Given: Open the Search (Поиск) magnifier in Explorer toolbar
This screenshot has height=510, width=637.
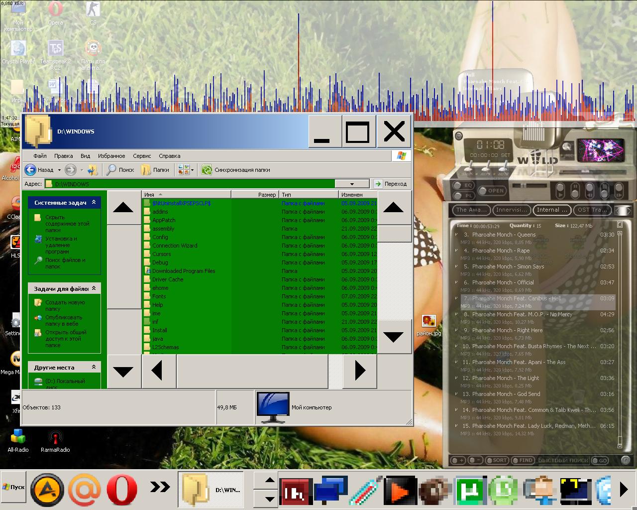Looking at the screenshot, I should pos(112,170).
